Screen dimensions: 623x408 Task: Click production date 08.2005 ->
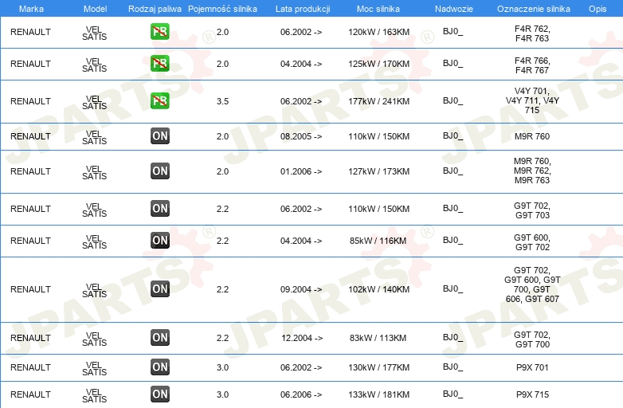(x=301, y=136)
